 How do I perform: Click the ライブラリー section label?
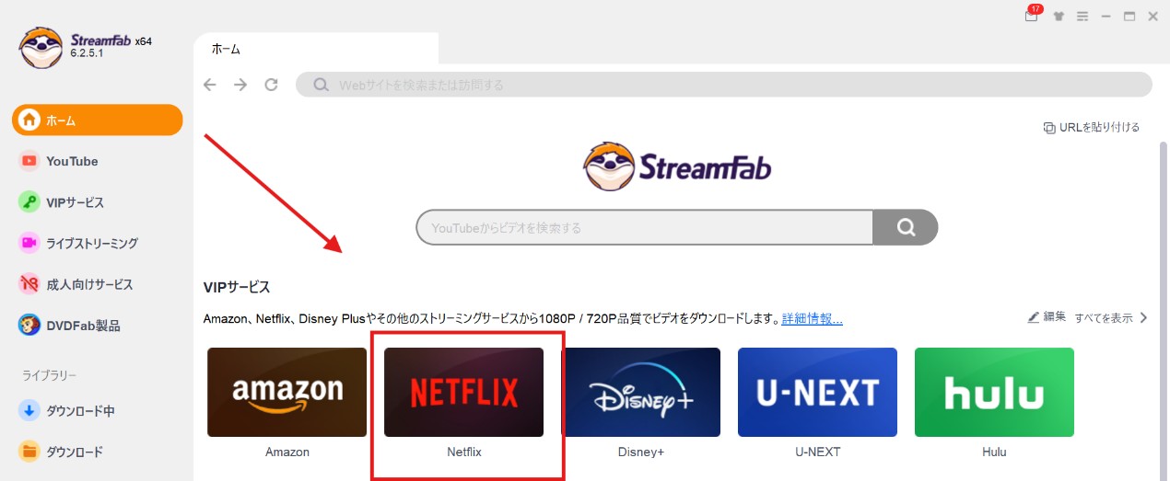pyautogui.click(x=49, y=375)
